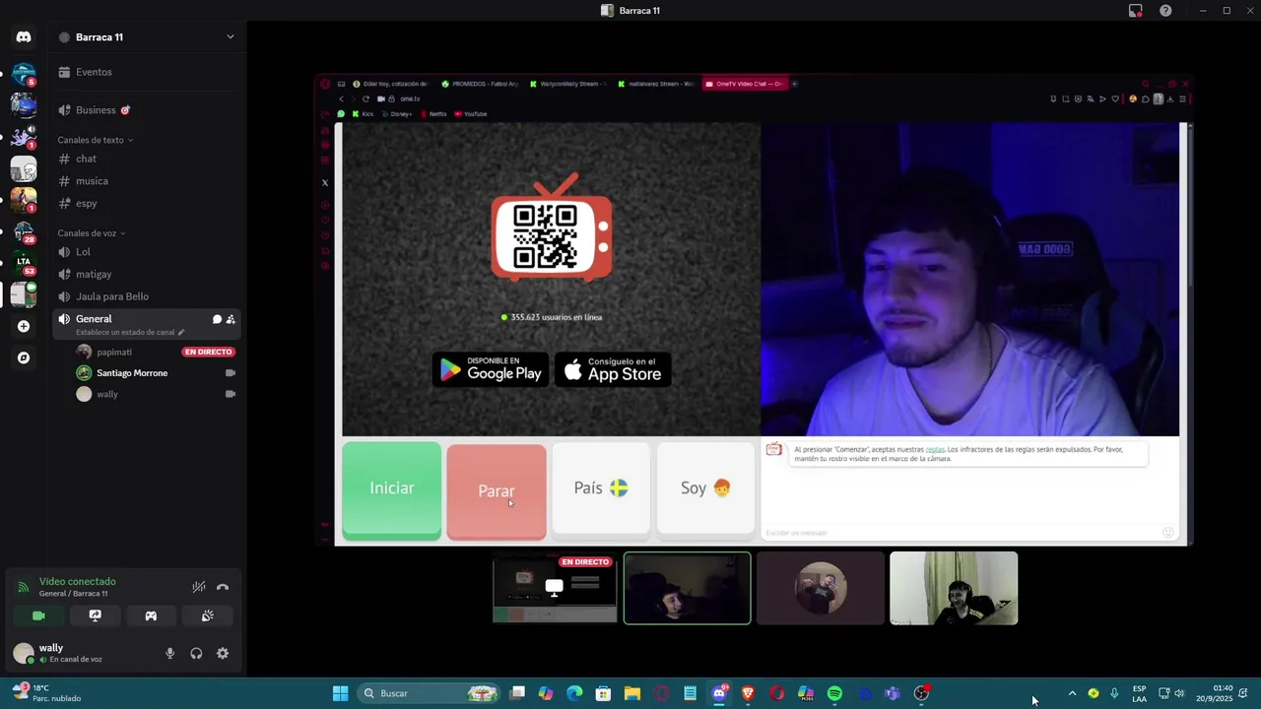Open Microsoft Edge from the taskbar
Viewport: 1261px width, 709px height.
pos(574,693)
